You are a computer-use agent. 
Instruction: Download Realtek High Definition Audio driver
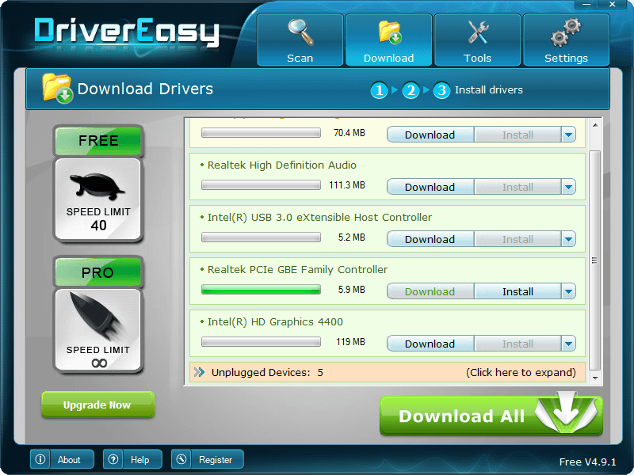point(430,187)
